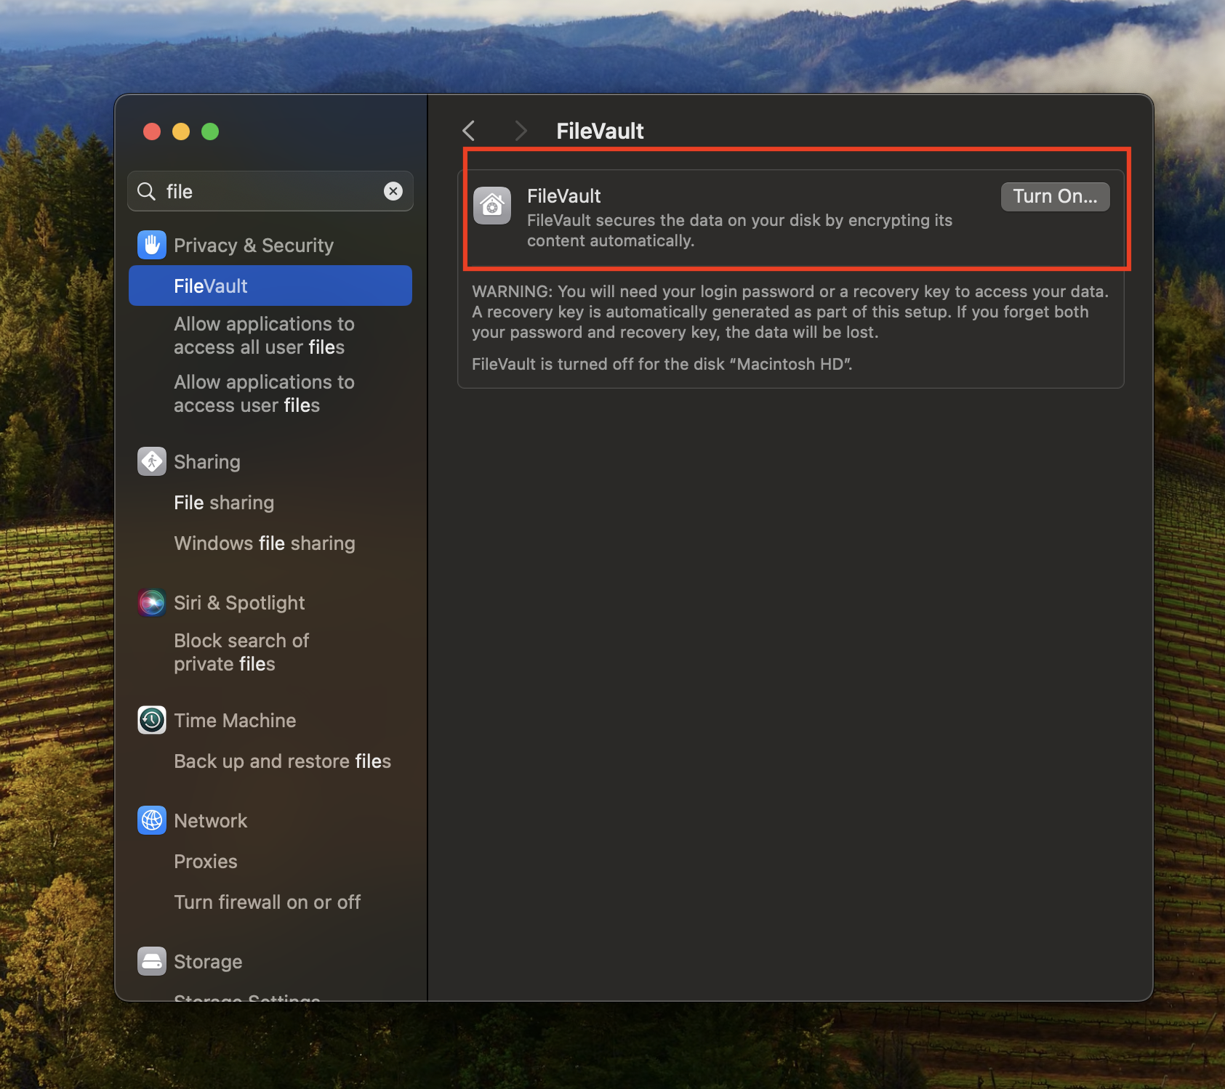
Task: Open File sharing result
Action: coord(224,503)
